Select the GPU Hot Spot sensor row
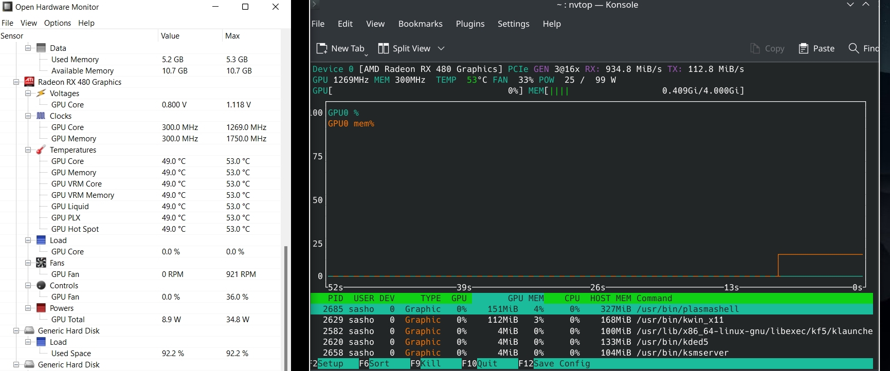 (x=140, y=229)
